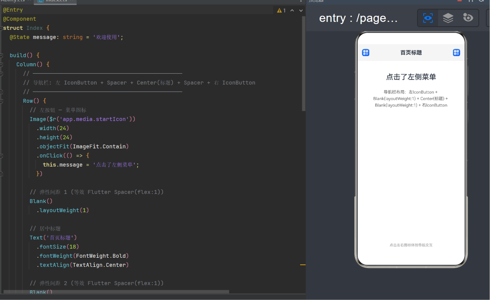This screenshot has width=490, height=300.
Task: Collapse the Column() block fold marker
Action: click(x=1, y=64)
